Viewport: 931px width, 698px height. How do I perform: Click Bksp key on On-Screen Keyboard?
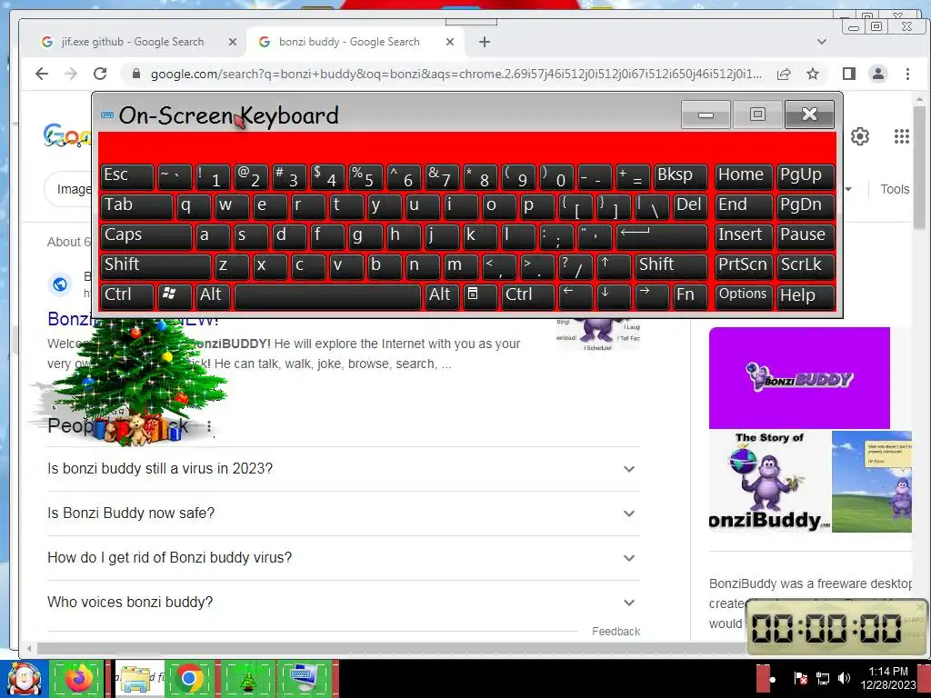680,176
